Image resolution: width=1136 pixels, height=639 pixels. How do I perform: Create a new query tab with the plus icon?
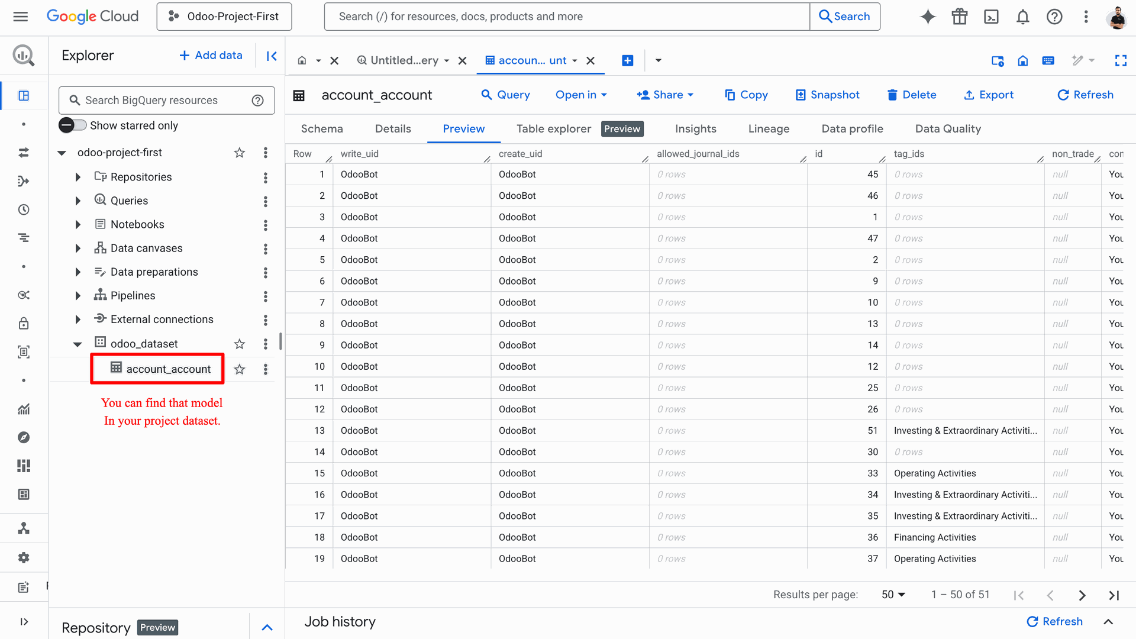[628, 60]
